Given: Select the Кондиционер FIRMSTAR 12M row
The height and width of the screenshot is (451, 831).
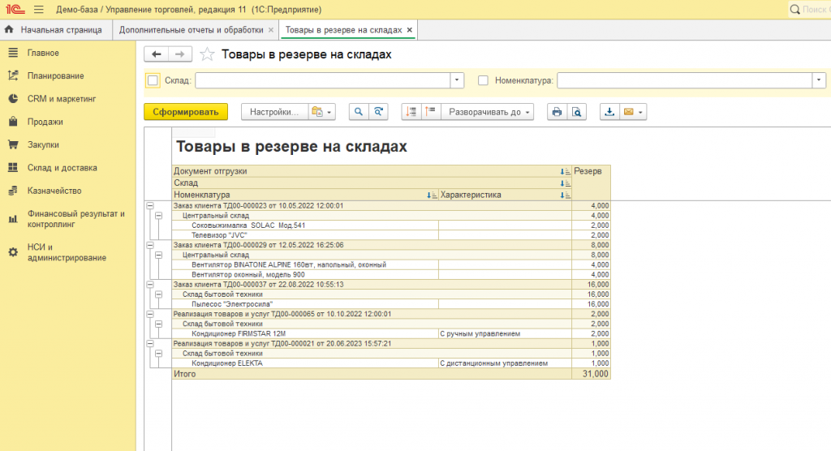Looking at the screenshot, I should coord(391,334).
